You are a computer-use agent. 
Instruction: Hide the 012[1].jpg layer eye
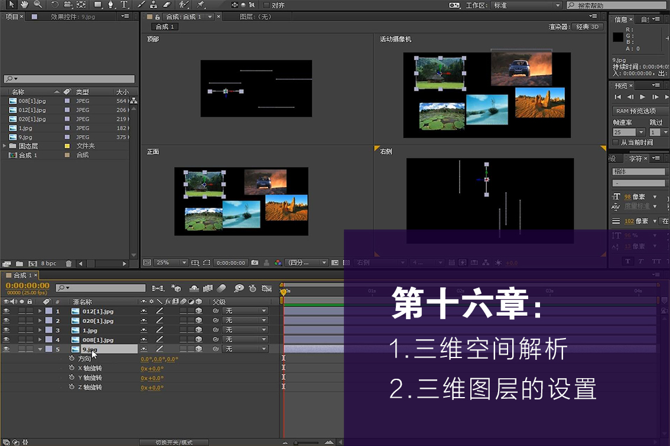[6, 311]
